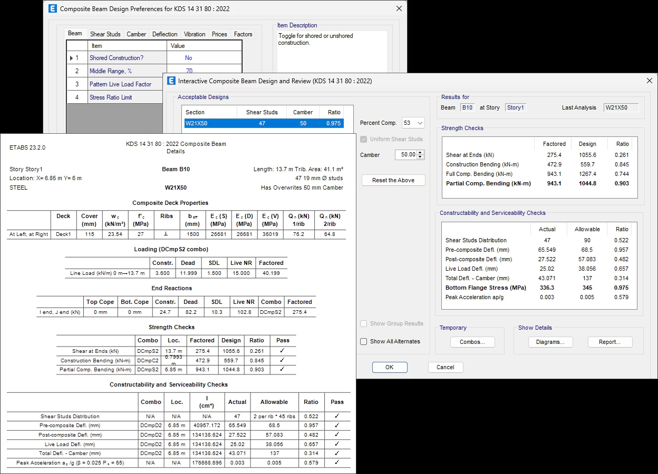Toggle the Uniform Shear Studs checkbox
Image resolution: width=658 pixels, height=474 pixels.
pos(364,139)
